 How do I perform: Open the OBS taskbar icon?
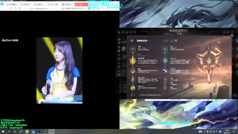coord(39,132)
